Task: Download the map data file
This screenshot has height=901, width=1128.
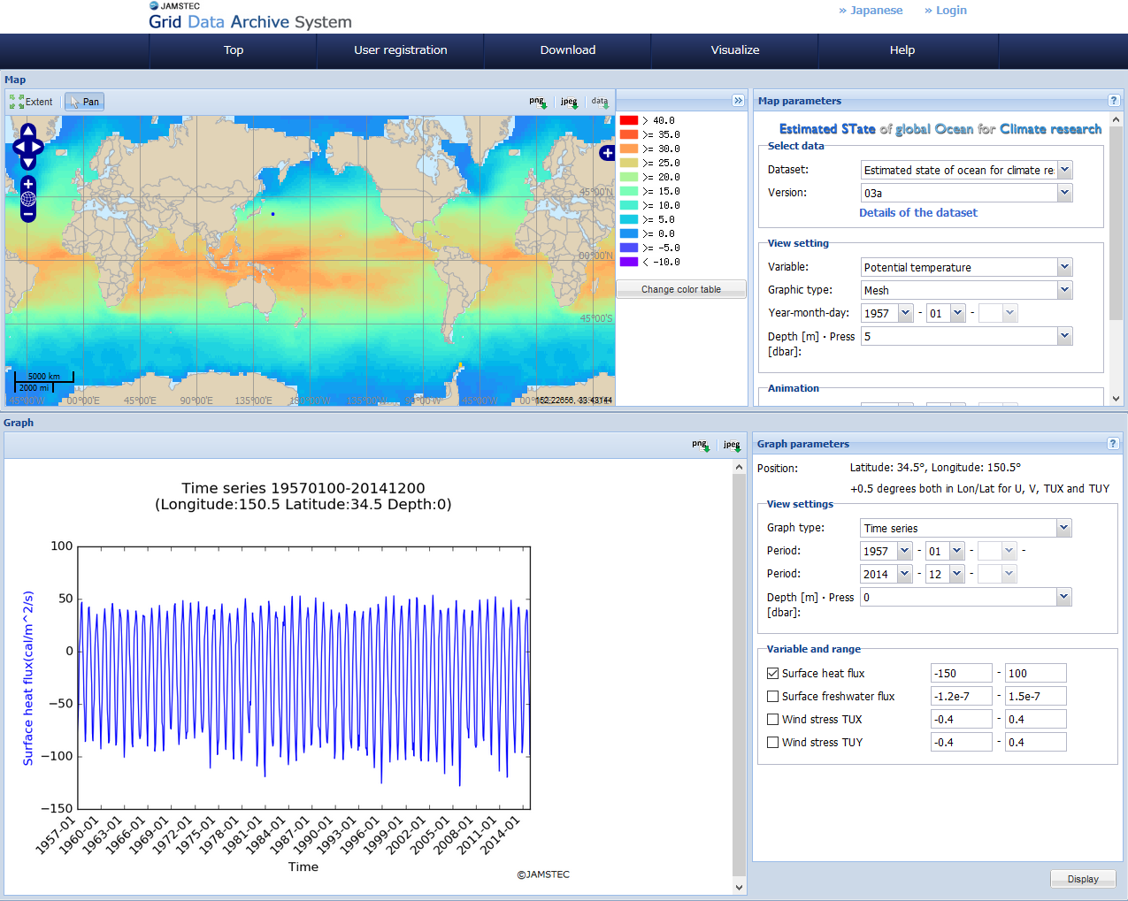Action: pos(601,102)
